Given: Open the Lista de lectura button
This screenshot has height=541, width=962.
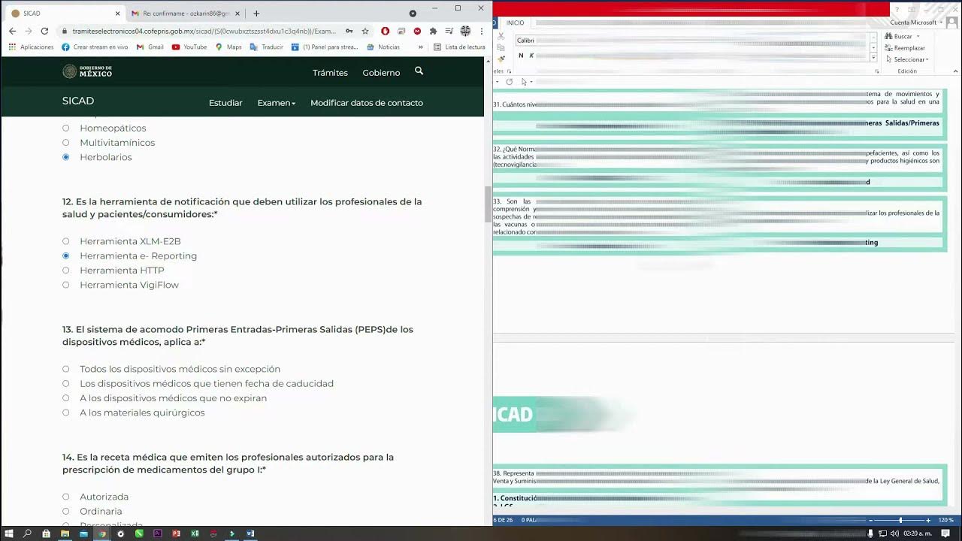Looking at the screenshot, I should click(x=460, y=47).
